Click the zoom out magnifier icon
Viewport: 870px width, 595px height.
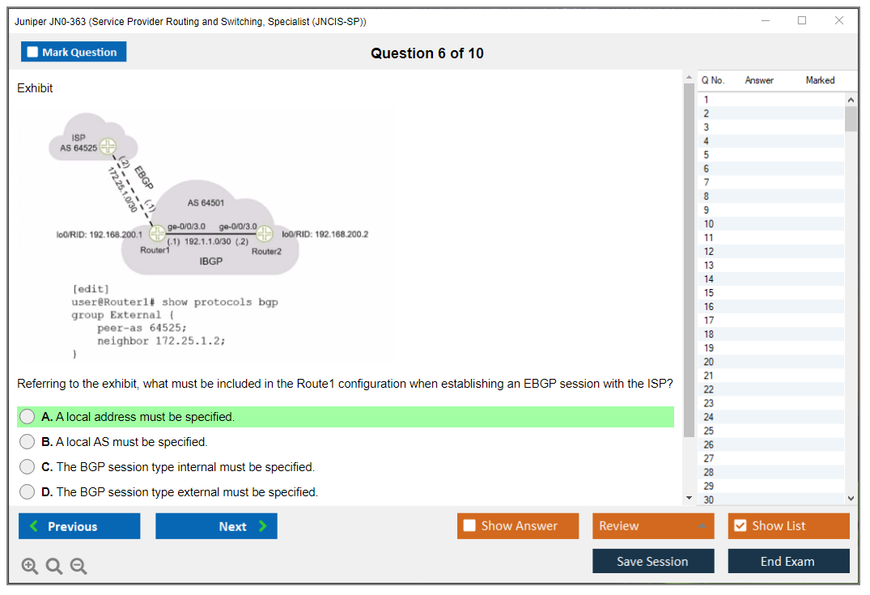click(x=79, y=567)
